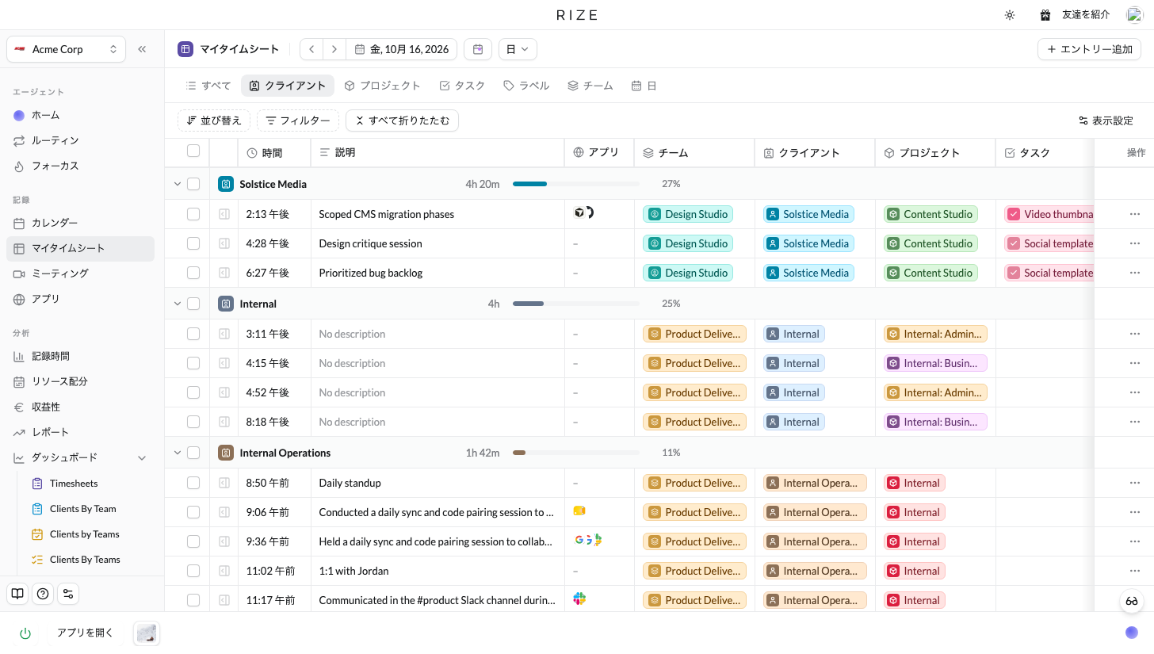Viewport: 1154px width, 654px height.
Task: Click the green power icon
Action: [25, 633]
